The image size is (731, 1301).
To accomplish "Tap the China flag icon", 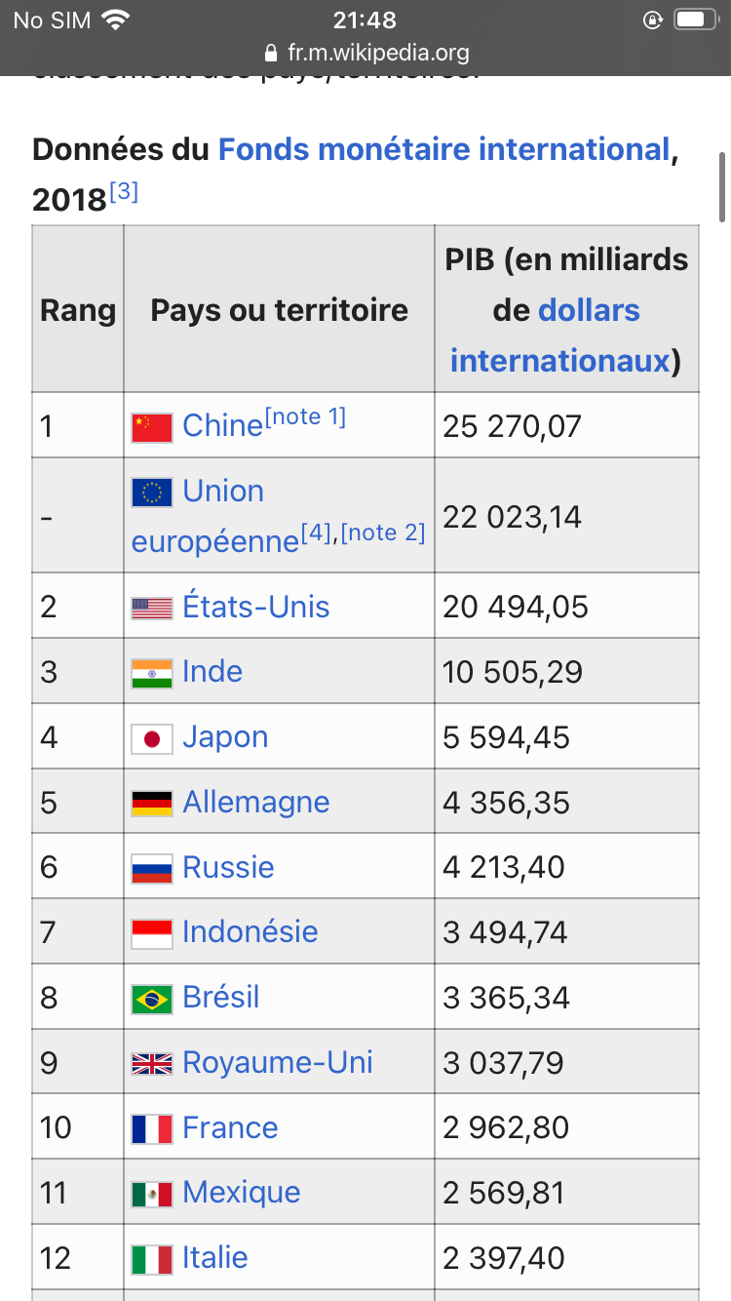I will point(152,427).
